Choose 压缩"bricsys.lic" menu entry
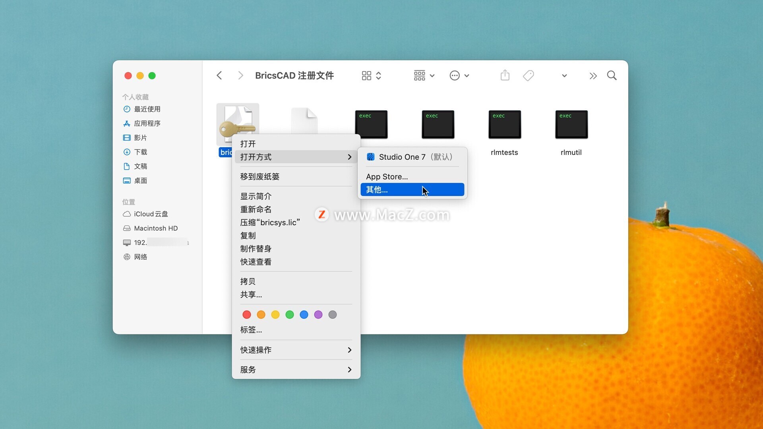Screen dimensions: 763x429 pos(296,222)
